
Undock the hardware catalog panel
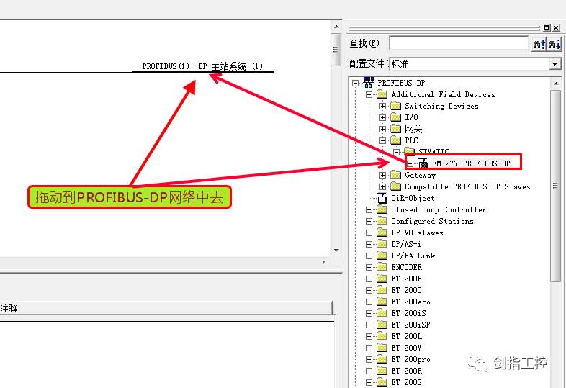[x=547, y=28]
